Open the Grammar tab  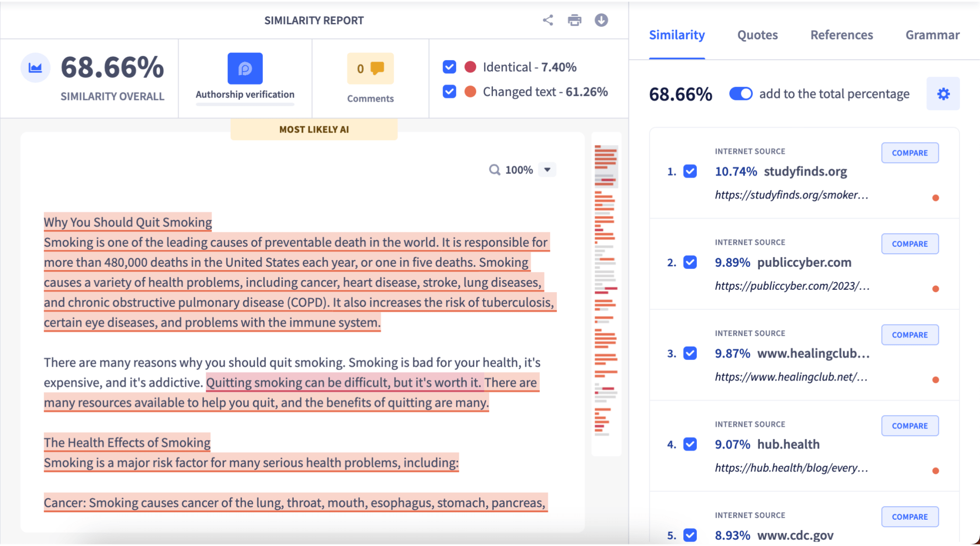[x=932, y=35]
